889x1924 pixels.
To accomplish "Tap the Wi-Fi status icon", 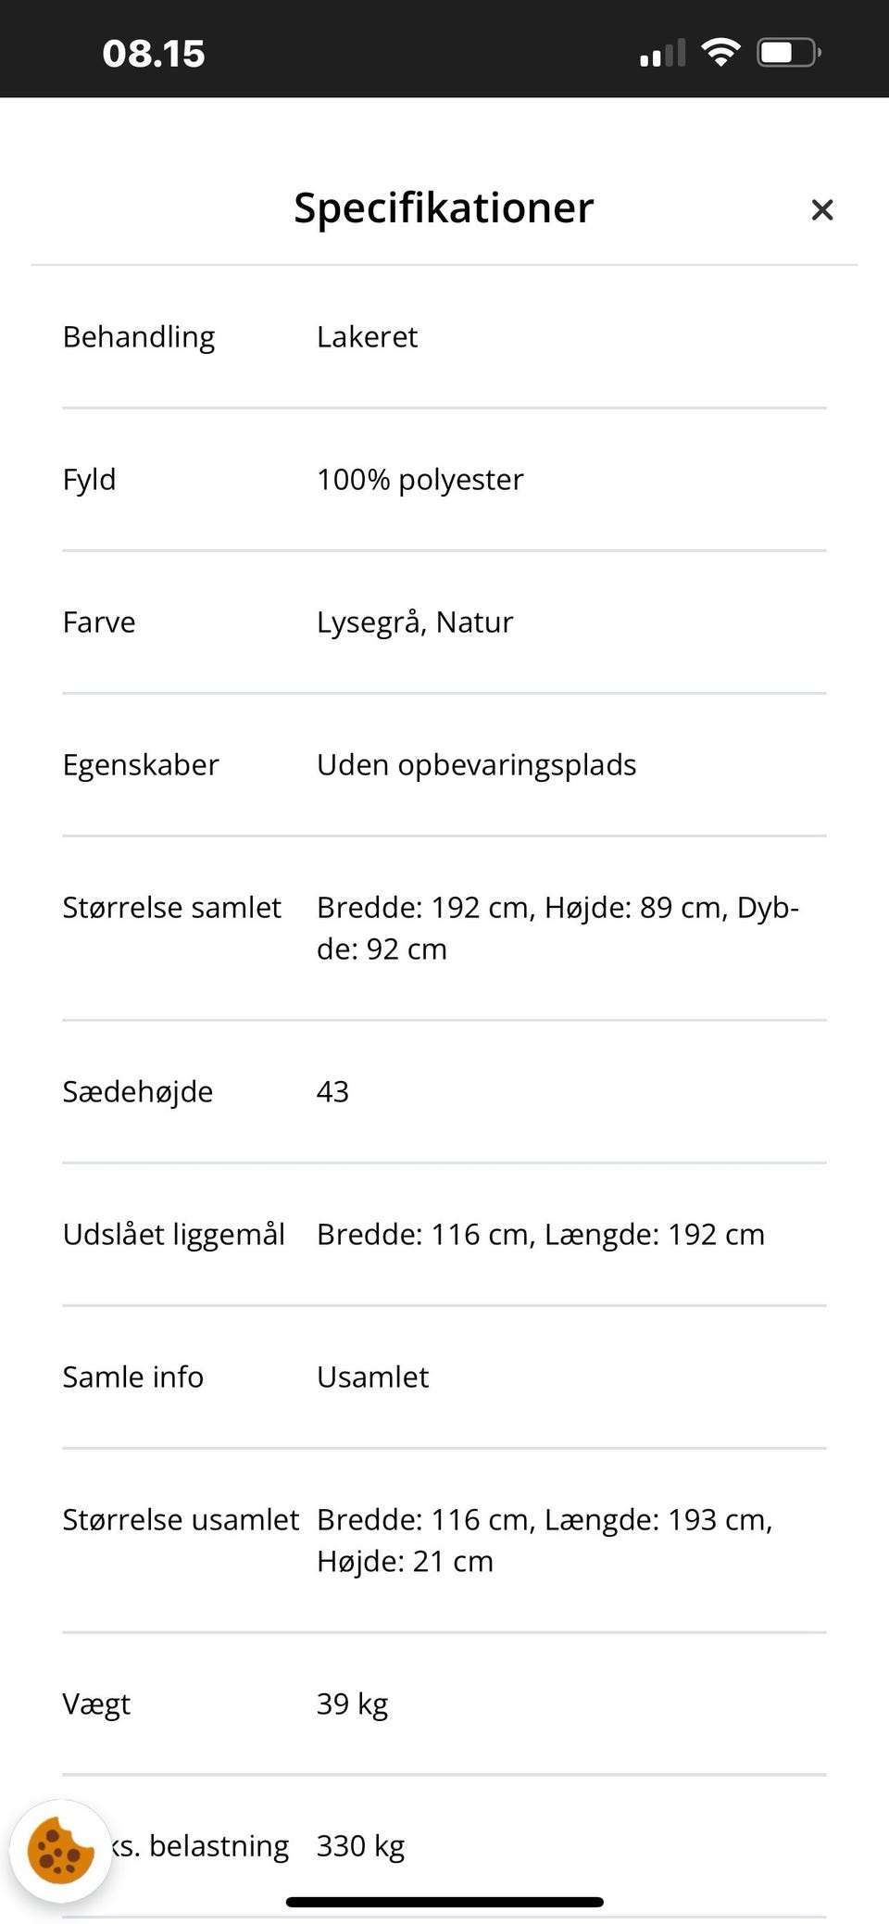I will pyautogui.click(x=720, y=52).
